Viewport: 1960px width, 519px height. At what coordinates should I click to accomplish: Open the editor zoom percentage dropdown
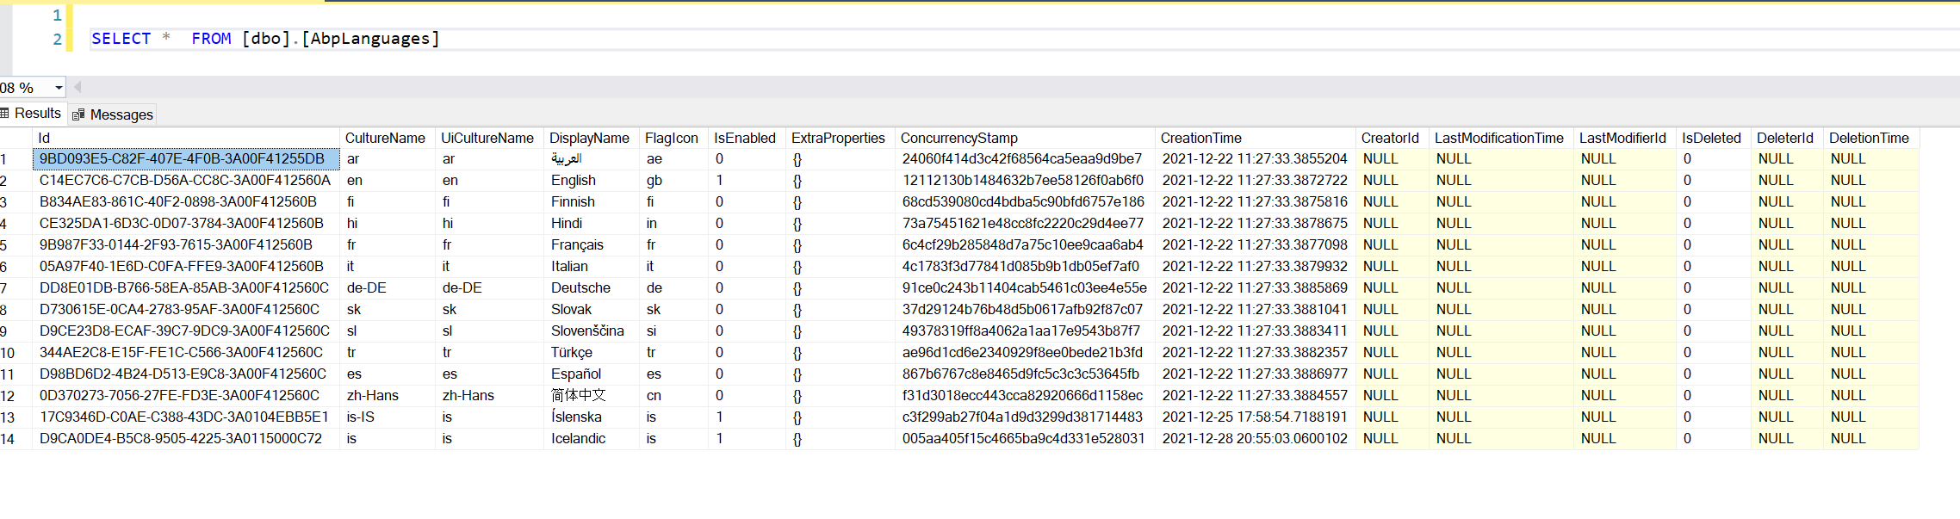tap(59, 88)
